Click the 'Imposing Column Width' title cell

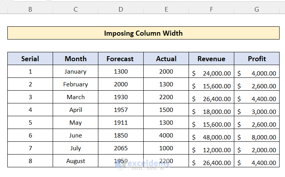point(143,33)
